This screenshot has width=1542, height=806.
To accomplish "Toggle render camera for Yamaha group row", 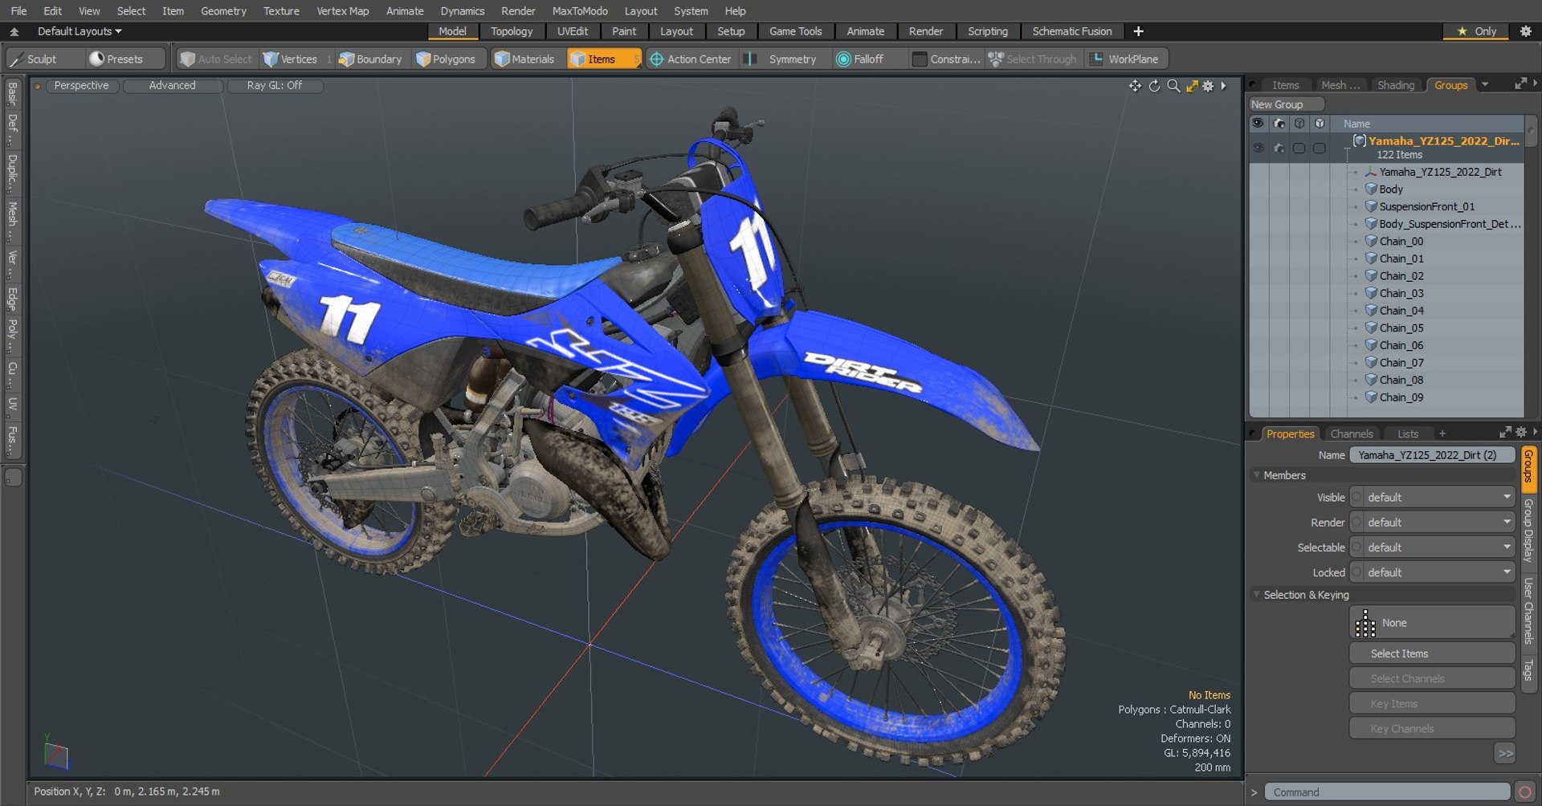I will [x=1279, y=149].
